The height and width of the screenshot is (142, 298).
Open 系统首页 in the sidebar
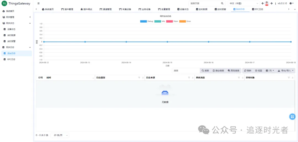pyautogui.click(x=16, y=11)
